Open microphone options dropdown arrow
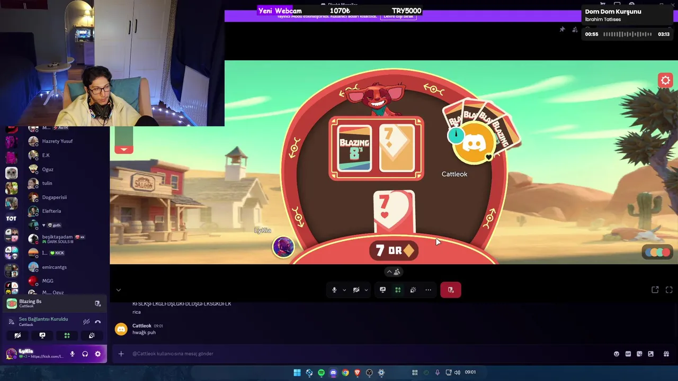The width and height of the screenshot is (678, 381). 344,290
